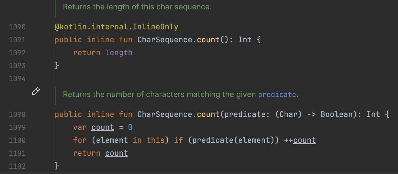398x174 pixels.
Task: Click the pencil icon to edit doc comment
Action: [36, 91]
